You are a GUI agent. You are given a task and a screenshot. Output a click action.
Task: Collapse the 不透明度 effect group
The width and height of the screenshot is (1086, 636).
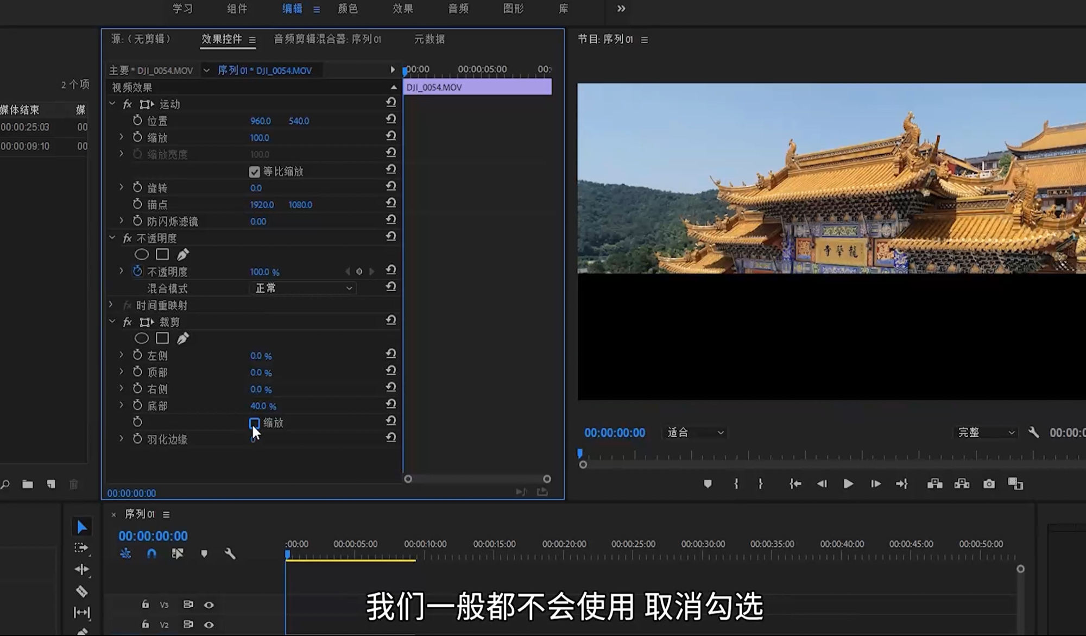point(112,238)
